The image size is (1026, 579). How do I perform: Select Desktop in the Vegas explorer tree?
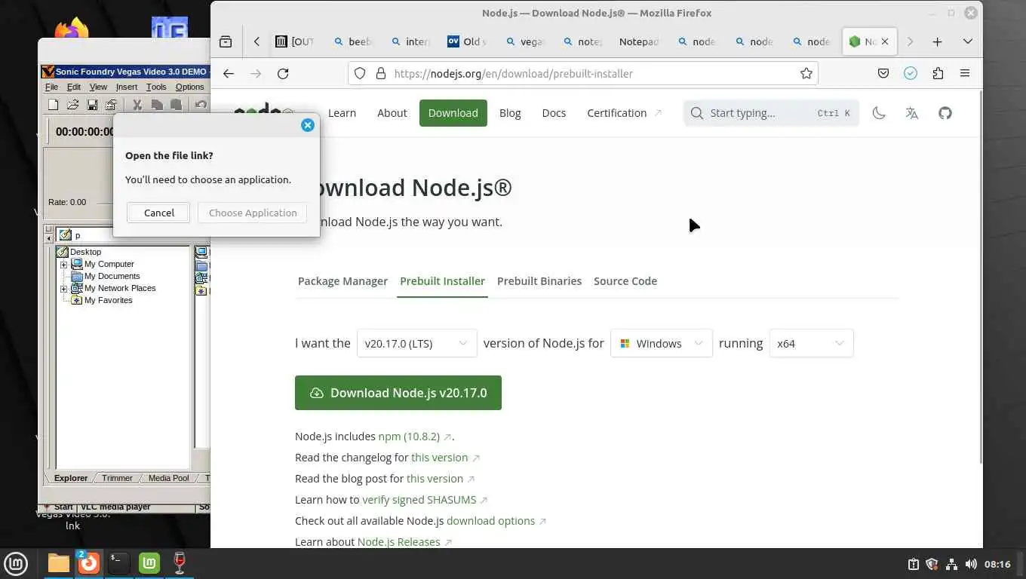click(85, 252)
